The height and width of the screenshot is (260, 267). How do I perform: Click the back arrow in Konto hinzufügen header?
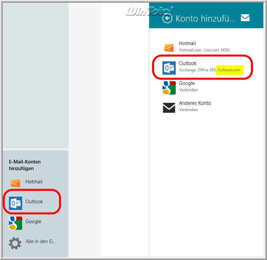pos(167,18)
